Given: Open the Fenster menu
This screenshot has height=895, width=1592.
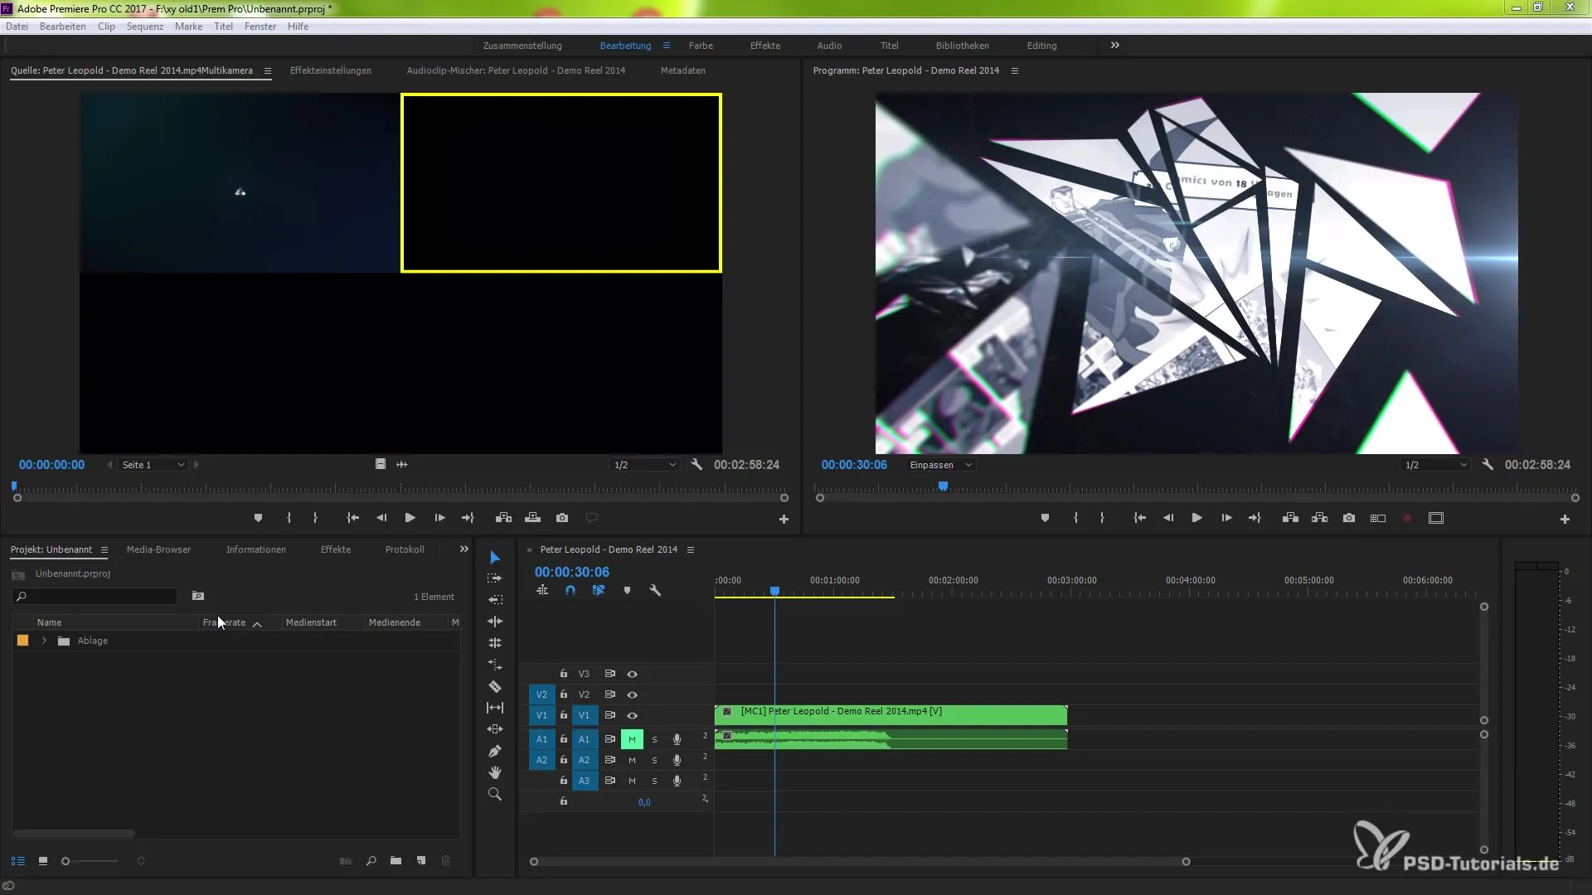Looking at the screenshot, I should (260, 27).
